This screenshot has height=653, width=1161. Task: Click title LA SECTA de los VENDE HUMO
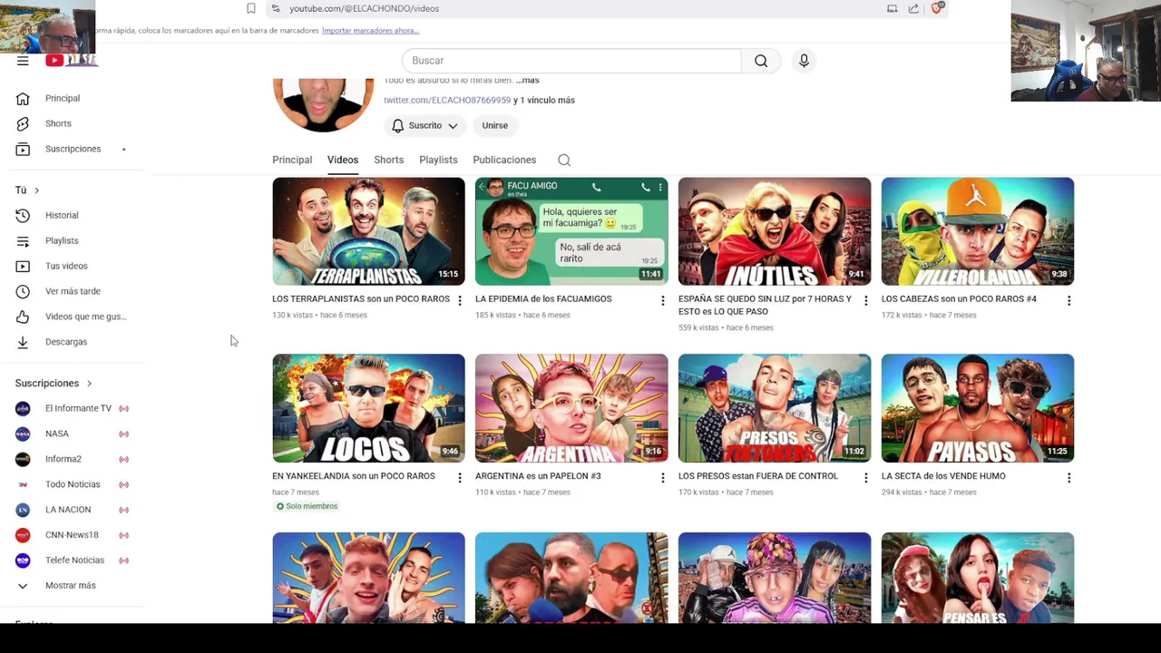coord(943,476)
